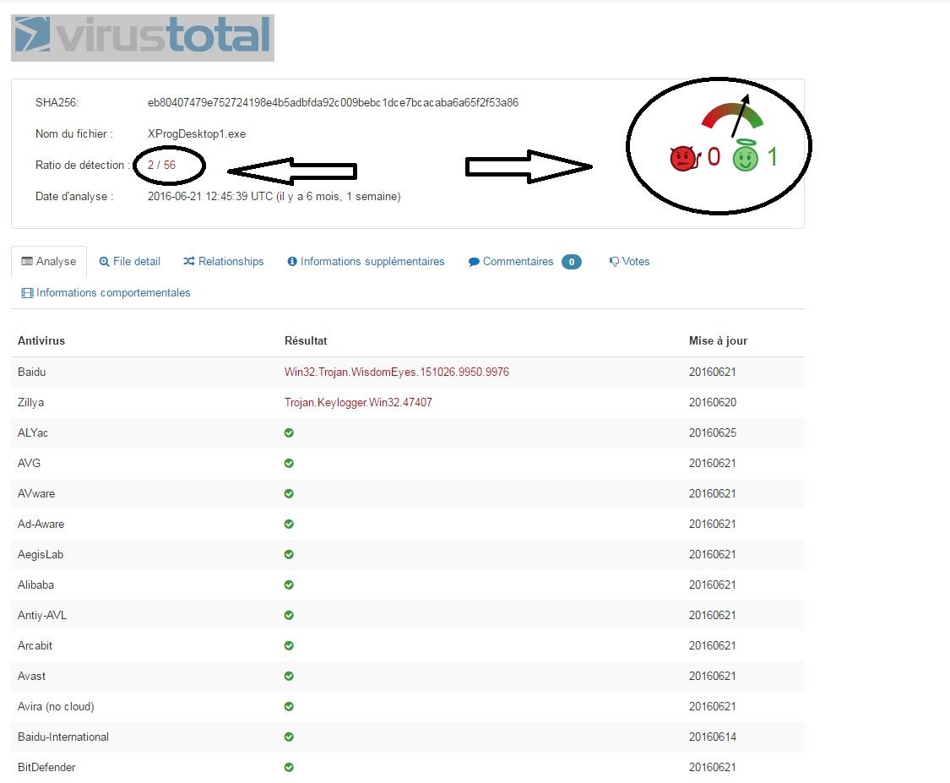The image size is (950, 783).
Task: Click the green check for ALYac
Action: point(289,432)
